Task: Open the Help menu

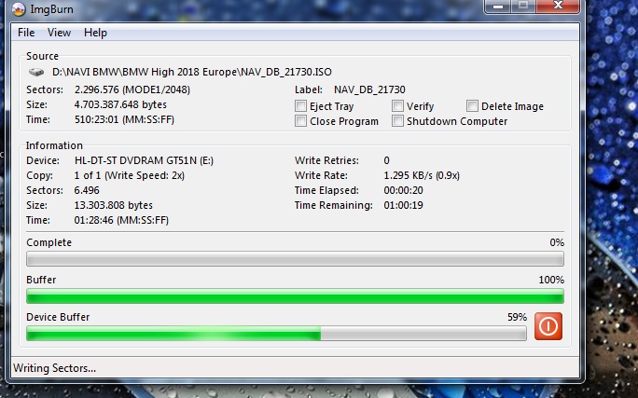Action: [x=95, y=33]
